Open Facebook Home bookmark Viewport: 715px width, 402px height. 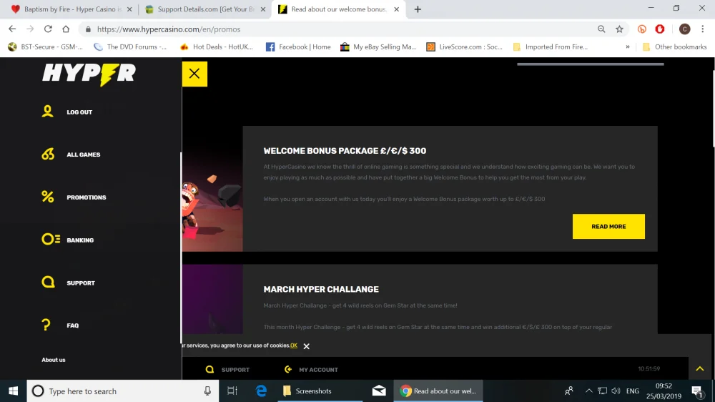click(x=298, y=46)
